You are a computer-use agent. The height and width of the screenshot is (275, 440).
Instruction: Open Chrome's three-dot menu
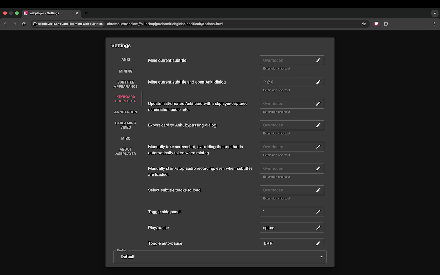(x=434, y=24)
